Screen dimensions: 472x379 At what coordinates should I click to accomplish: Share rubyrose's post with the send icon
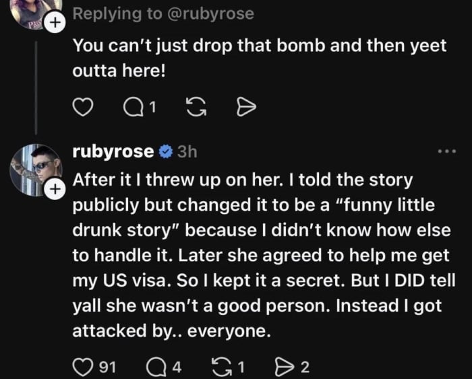[x=284, y=367]
